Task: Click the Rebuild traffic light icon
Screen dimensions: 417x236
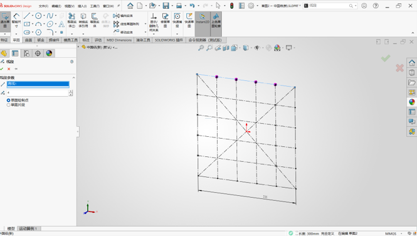Action: tap(231, 6)
